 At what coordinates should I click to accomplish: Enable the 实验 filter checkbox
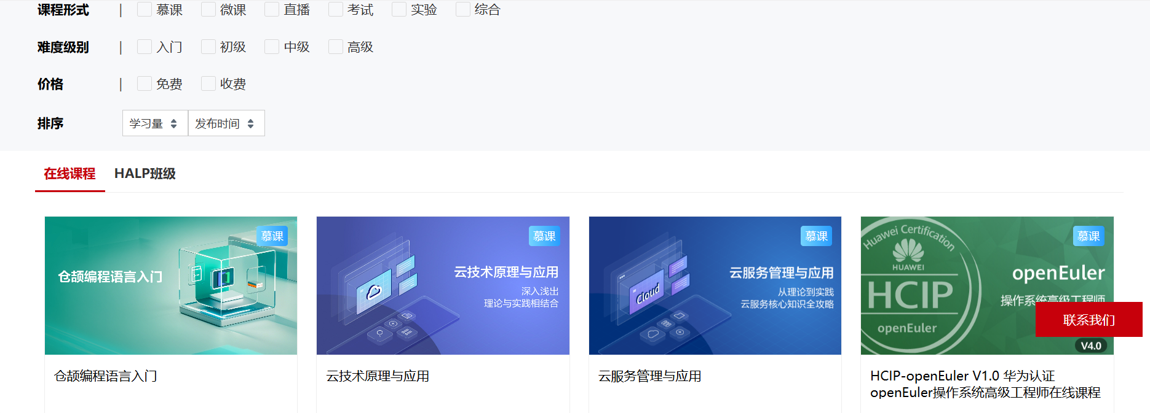click(x=399, y=10)
